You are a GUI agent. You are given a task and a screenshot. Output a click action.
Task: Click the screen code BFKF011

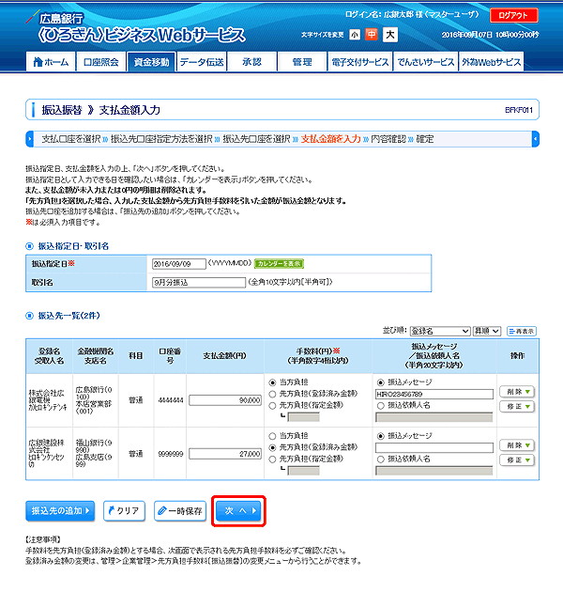click(519, 110)
